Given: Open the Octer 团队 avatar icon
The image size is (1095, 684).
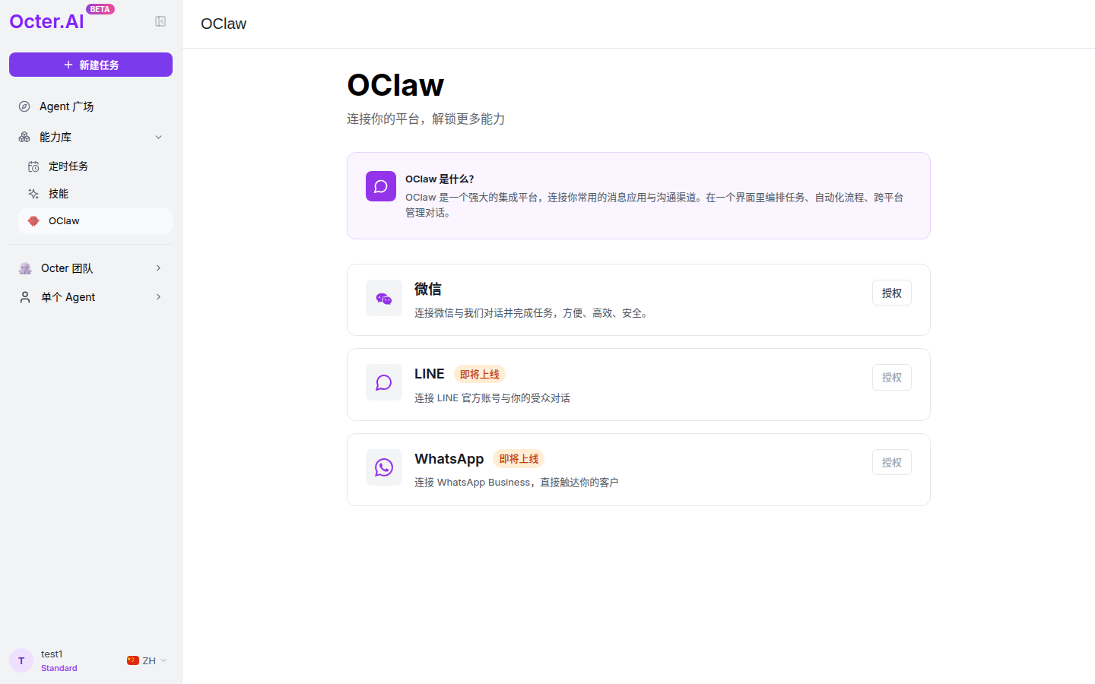Looking at the screenshot, I should click(25, 268).
